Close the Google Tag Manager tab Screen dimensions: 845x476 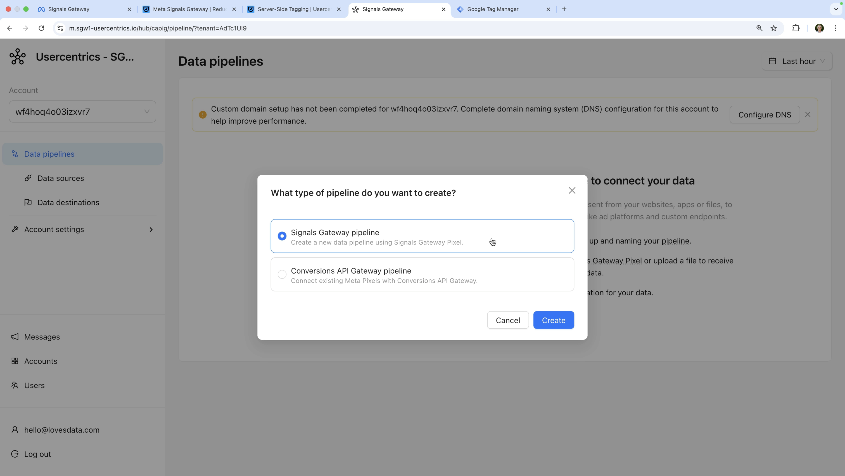tap(548, 9)
